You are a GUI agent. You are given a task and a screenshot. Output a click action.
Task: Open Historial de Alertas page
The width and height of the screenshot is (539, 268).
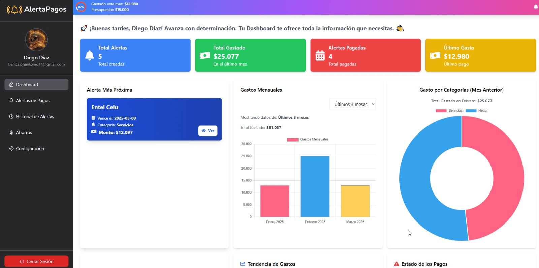(x=36, y=117)
